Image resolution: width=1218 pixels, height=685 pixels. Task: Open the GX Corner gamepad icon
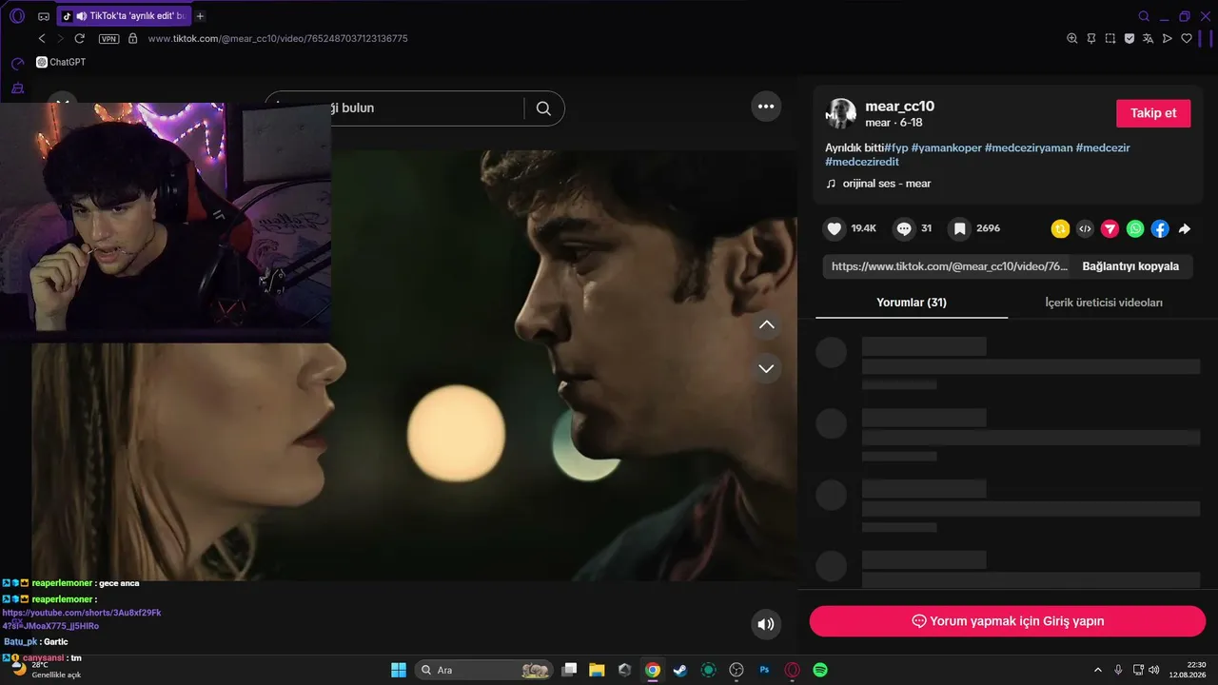click(x=44, y=16)
